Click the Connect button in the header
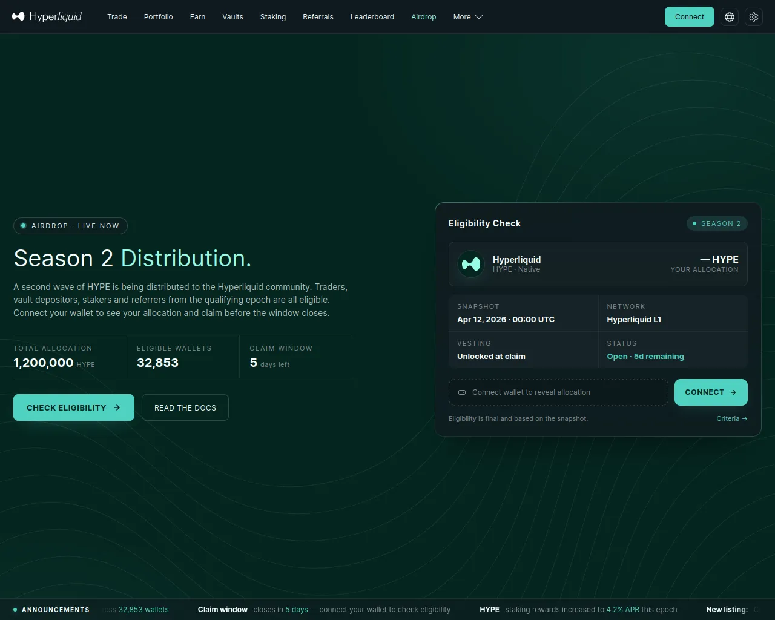 pos(690,17)
